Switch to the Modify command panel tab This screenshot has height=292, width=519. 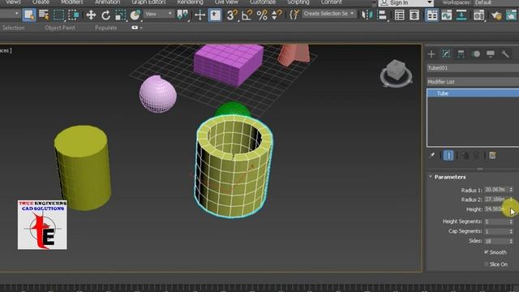pyautogui.click(x=446, y=54)
